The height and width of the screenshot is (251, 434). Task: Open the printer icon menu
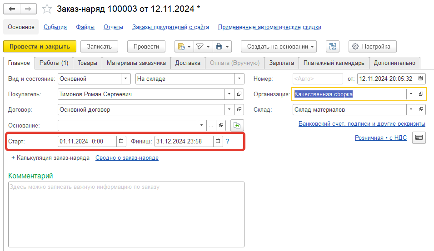pos(222,46)
